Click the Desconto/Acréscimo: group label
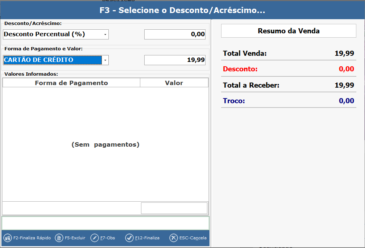365x248 pixels. pyautogui.click(x=33, y=24)
